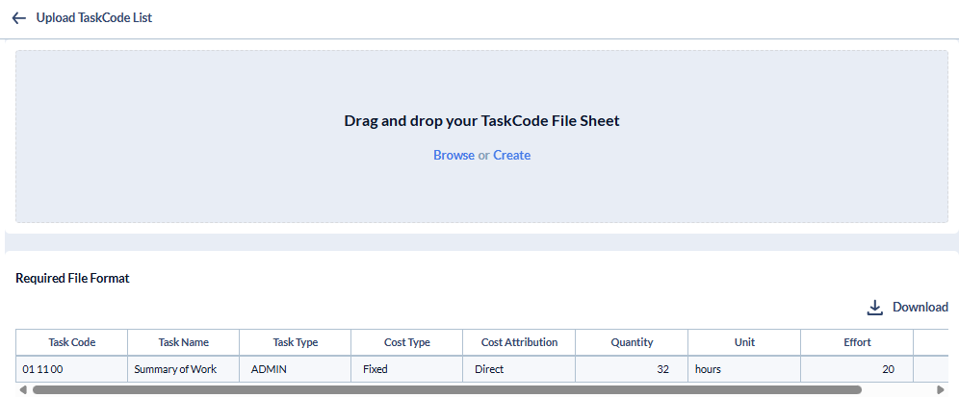Click the '01 11 00' task code cell
Screen dimensions: 959x398
[x=42, y=369]
